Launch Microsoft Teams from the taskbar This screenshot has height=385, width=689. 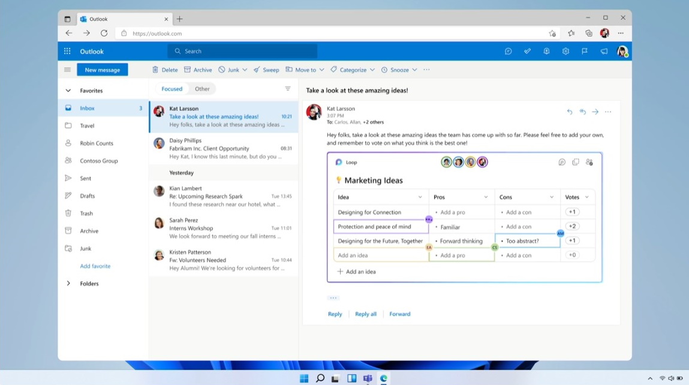point(368,378)
